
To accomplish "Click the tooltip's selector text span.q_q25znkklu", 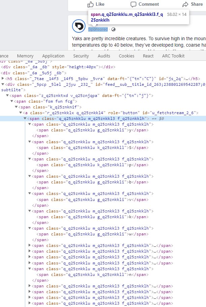I will point(127,17).
